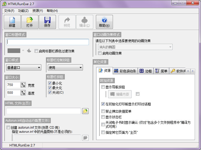The image size is (201, 150).
Task: Adjust width spinner next to 750
Action: (23, 85)
